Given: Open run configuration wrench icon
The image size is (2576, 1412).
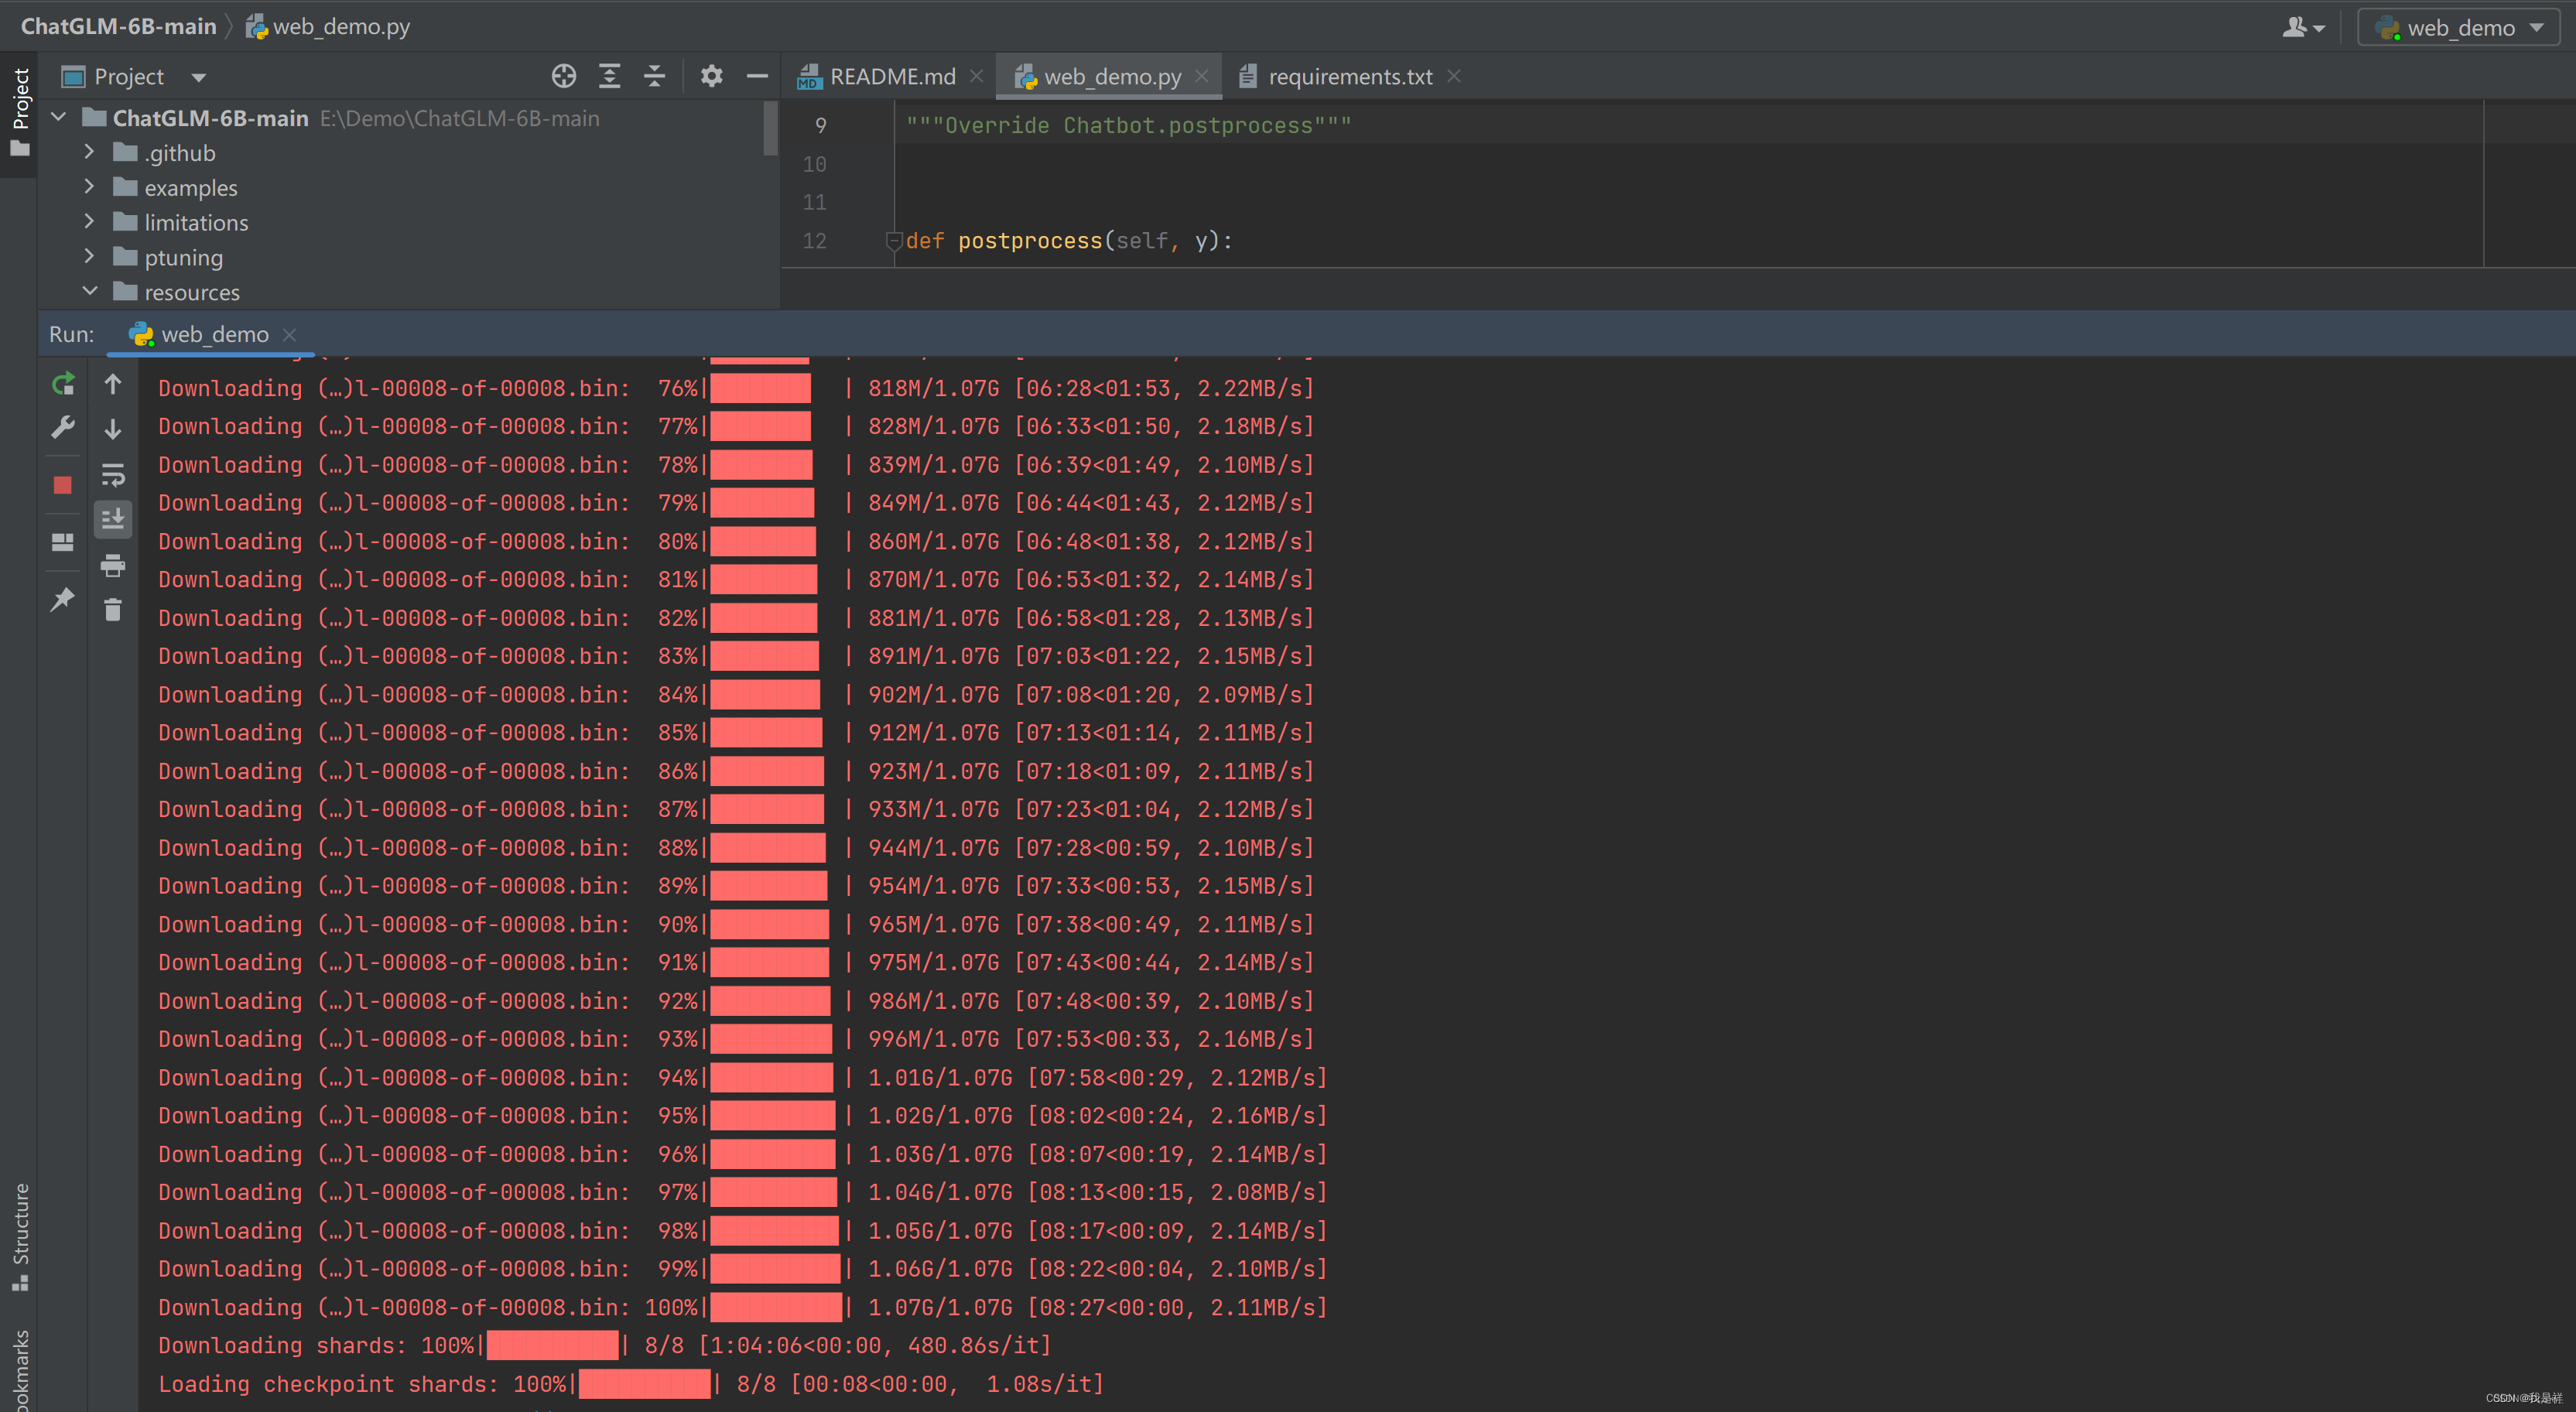Looking at the screenshot, I should coord(63,428).
